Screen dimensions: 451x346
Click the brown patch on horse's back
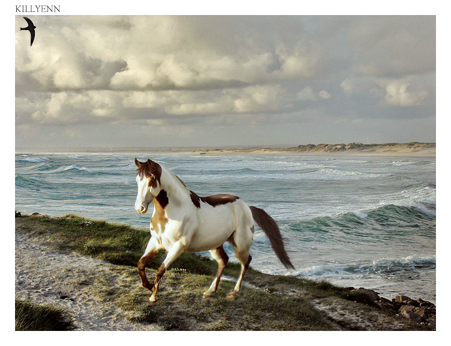coord(218,200)
